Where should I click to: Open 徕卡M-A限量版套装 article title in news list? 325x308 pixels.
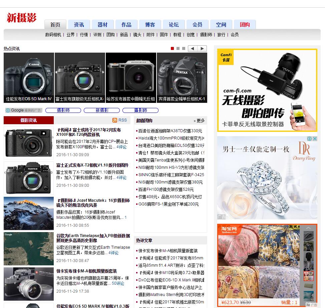[87, 271]
